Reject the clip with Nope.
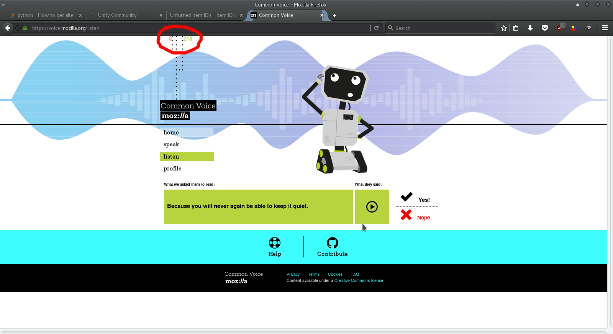The image size is (613, 334). point(424,218)
